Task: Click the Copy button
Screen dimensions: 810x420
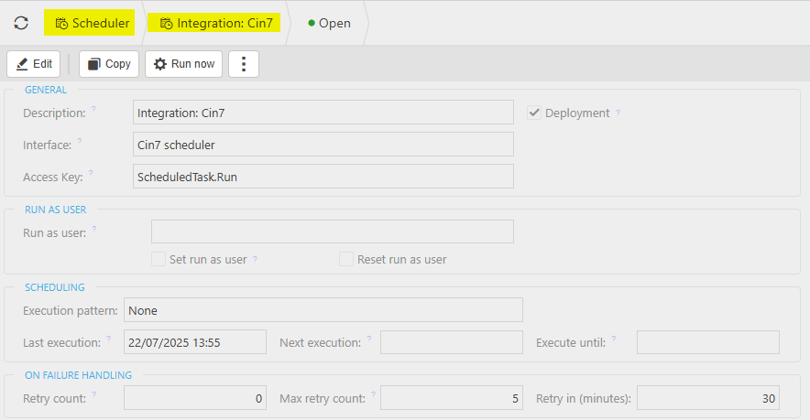Action: pos(108,64)
